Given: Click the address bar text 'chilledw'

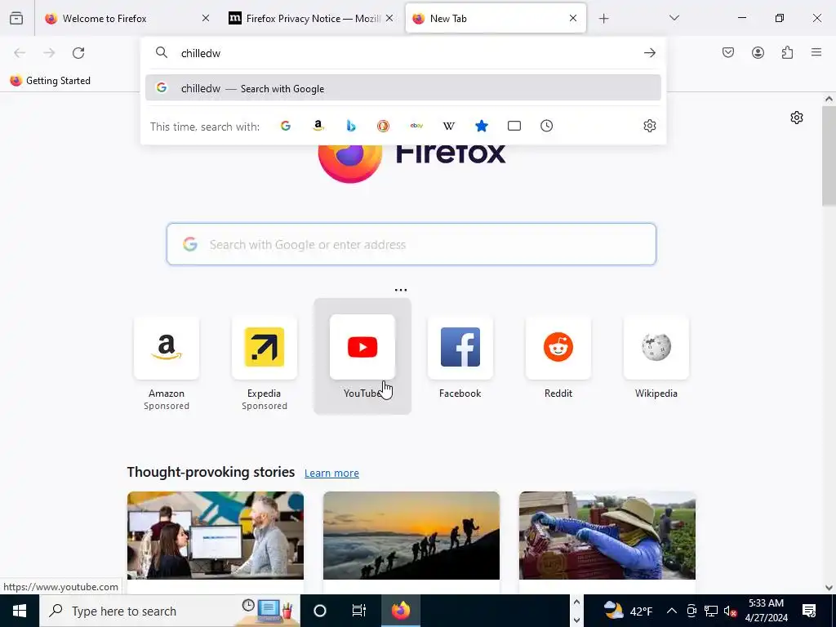Looking at the screenshot, I should coord(201,53).
